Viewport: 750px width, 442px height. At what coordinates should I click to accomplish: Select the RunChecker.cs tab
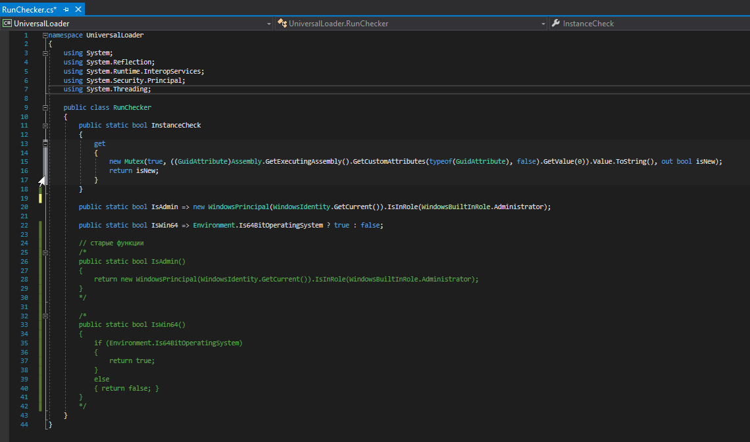coord(29,9)
